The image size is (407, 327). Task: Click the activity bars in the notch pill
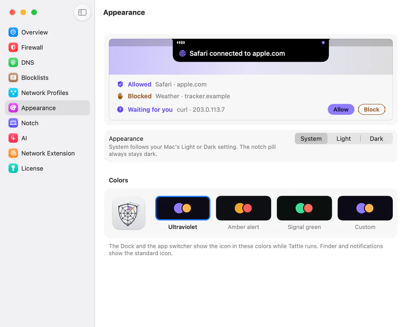[181, 43]
